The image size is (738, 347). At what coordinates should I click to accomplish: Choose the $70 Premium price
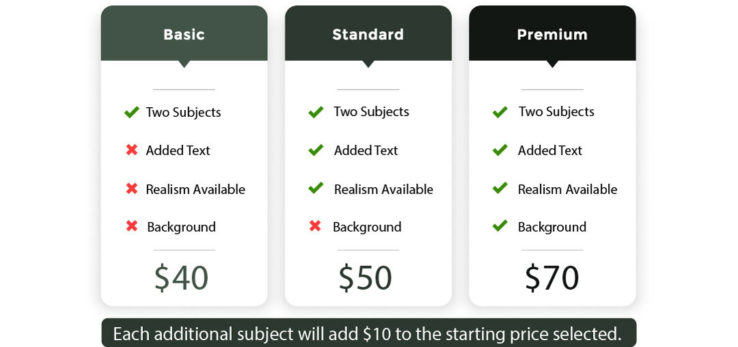[x=551, y=278]
